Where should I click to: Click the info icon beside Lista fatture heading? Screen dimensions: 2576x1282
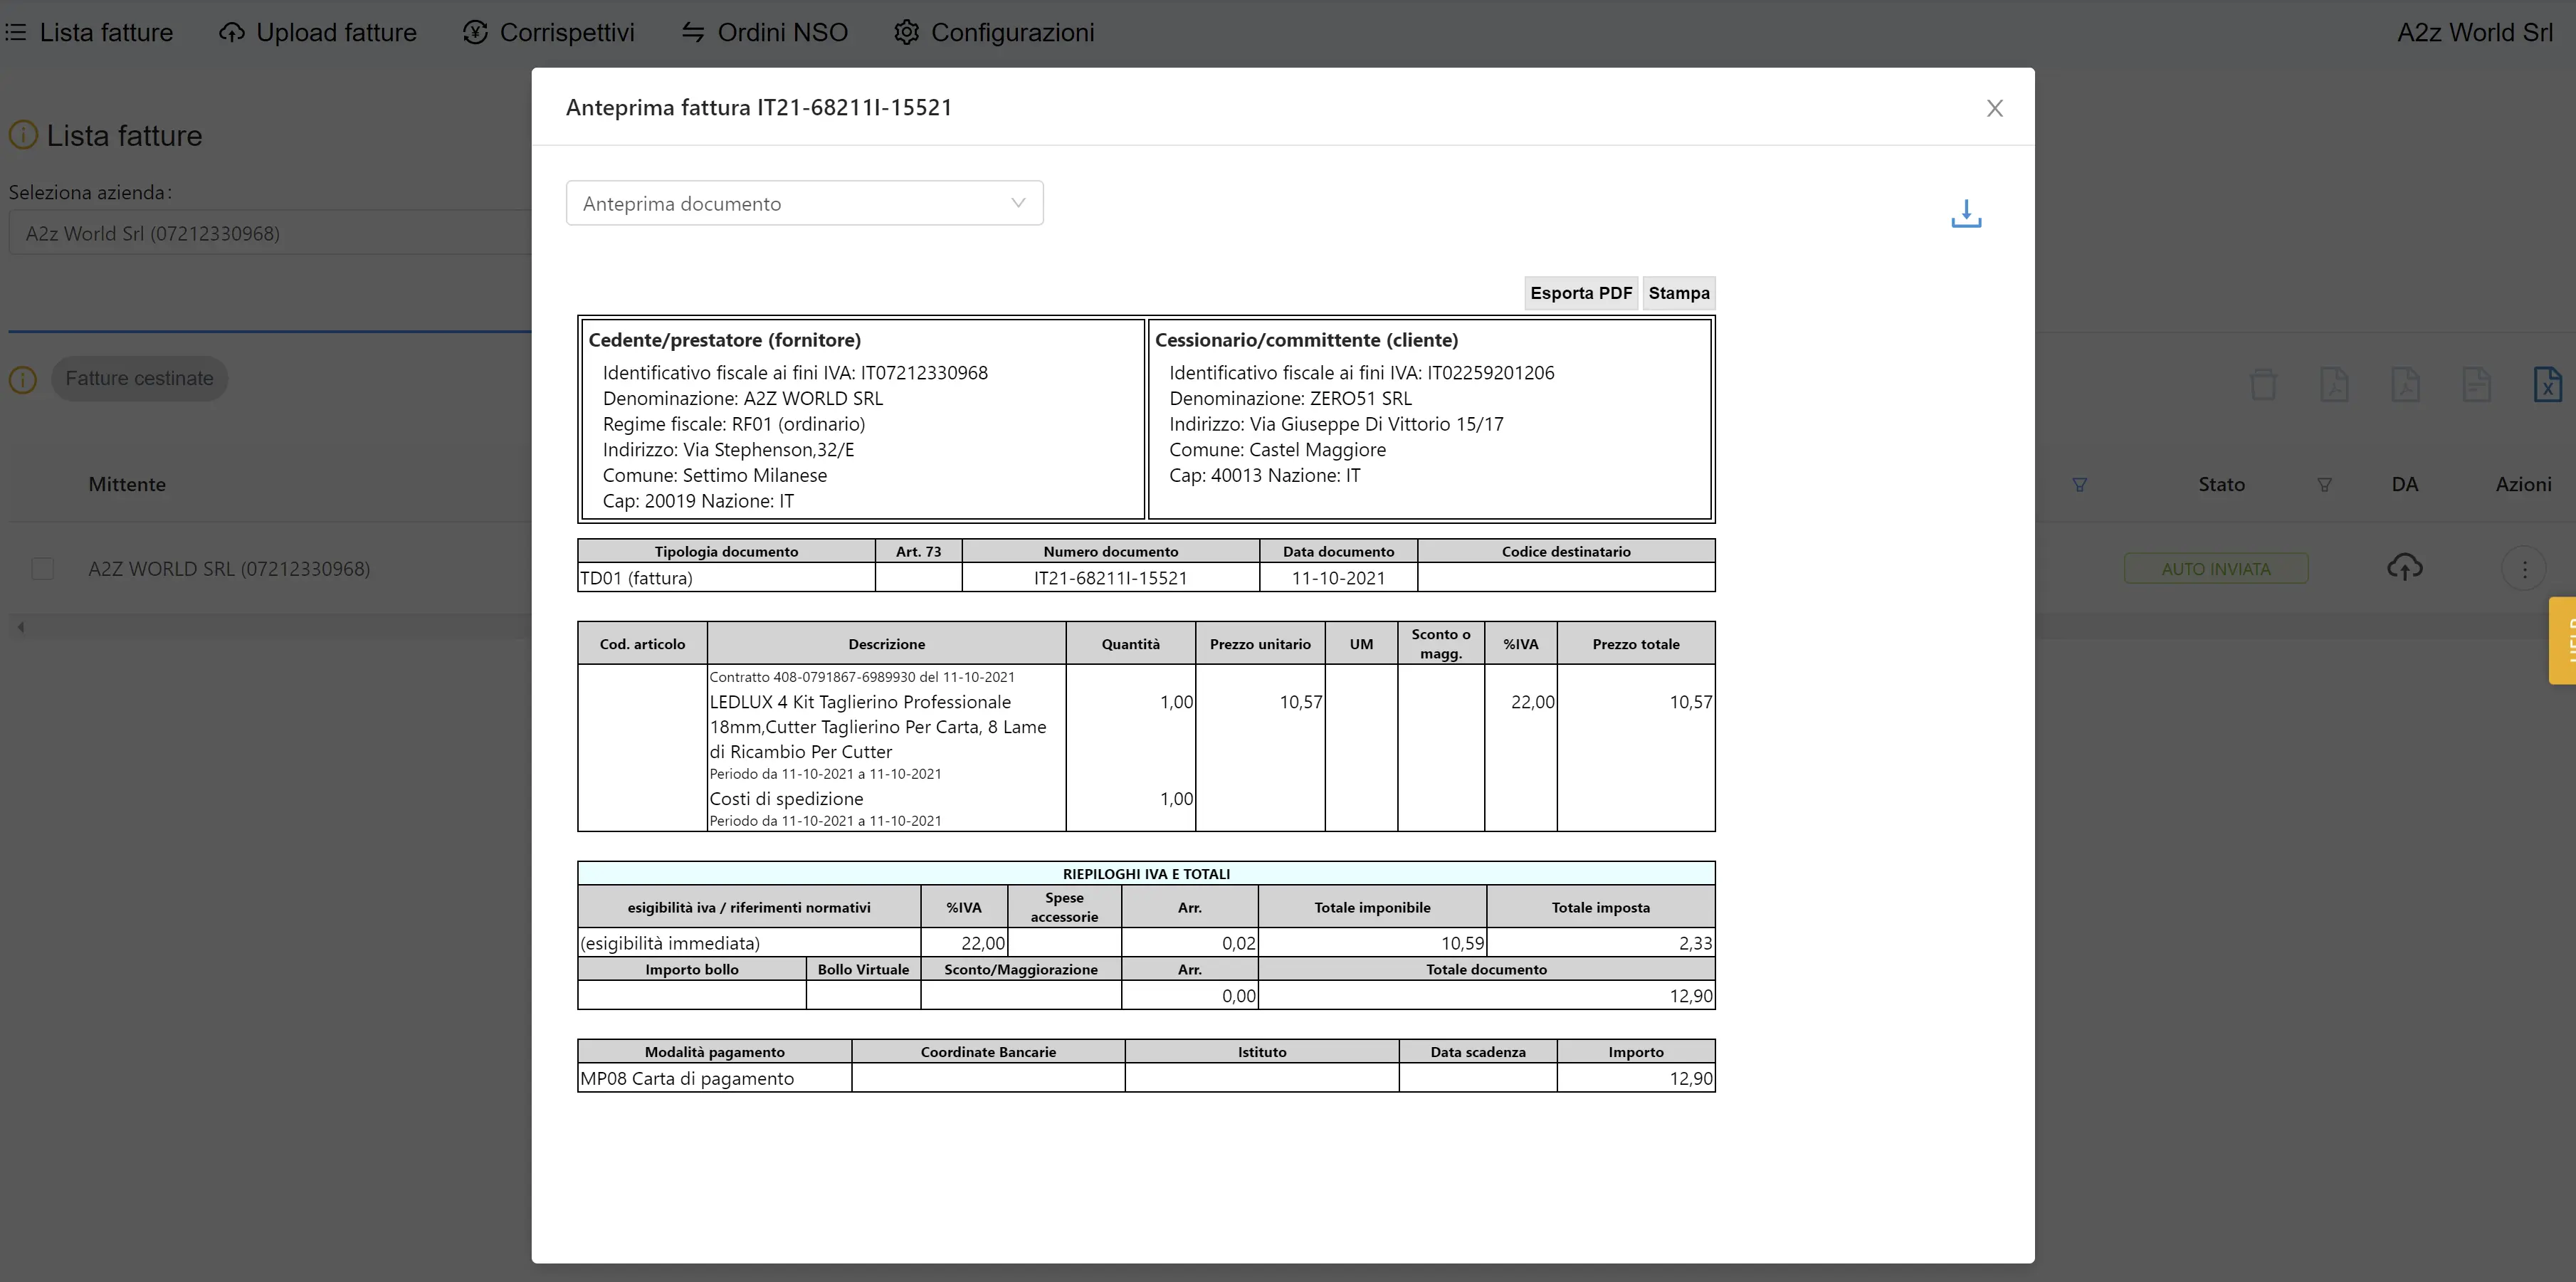coord(23,135)
